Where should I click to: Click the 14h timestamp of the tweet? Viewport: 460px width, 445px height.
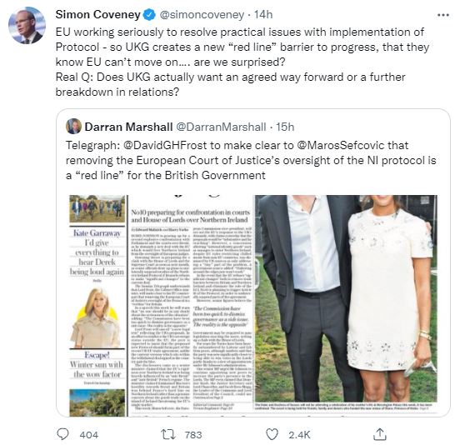click(263, 14)
